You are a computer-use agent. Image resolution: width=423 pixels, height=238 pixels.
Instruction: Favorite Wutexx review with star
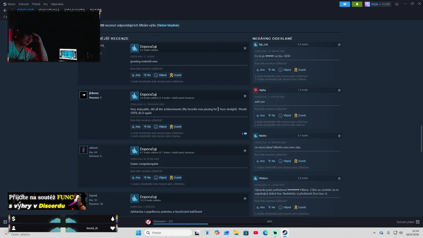coord(339,178)
